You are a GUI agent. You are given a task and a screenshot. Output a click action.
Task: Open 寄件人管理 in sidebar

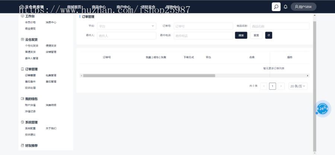point(32,58)
